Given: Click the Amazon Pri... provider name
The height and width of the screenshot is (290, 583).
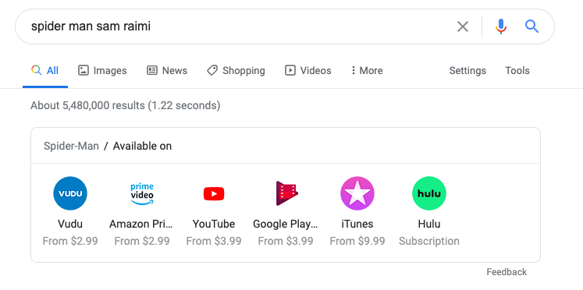Looking at the screenshot, I should (141, 224).
